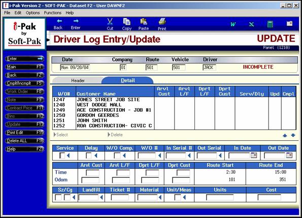Open the File menu
302x218 pixels.
tap(7, 13)
